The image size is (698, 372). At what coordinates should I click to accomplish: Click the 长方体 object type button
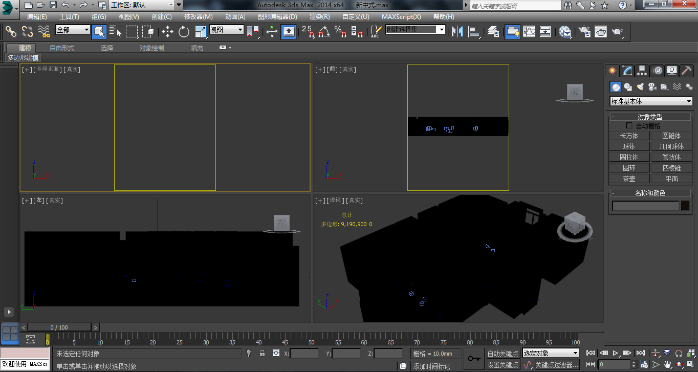629,136
